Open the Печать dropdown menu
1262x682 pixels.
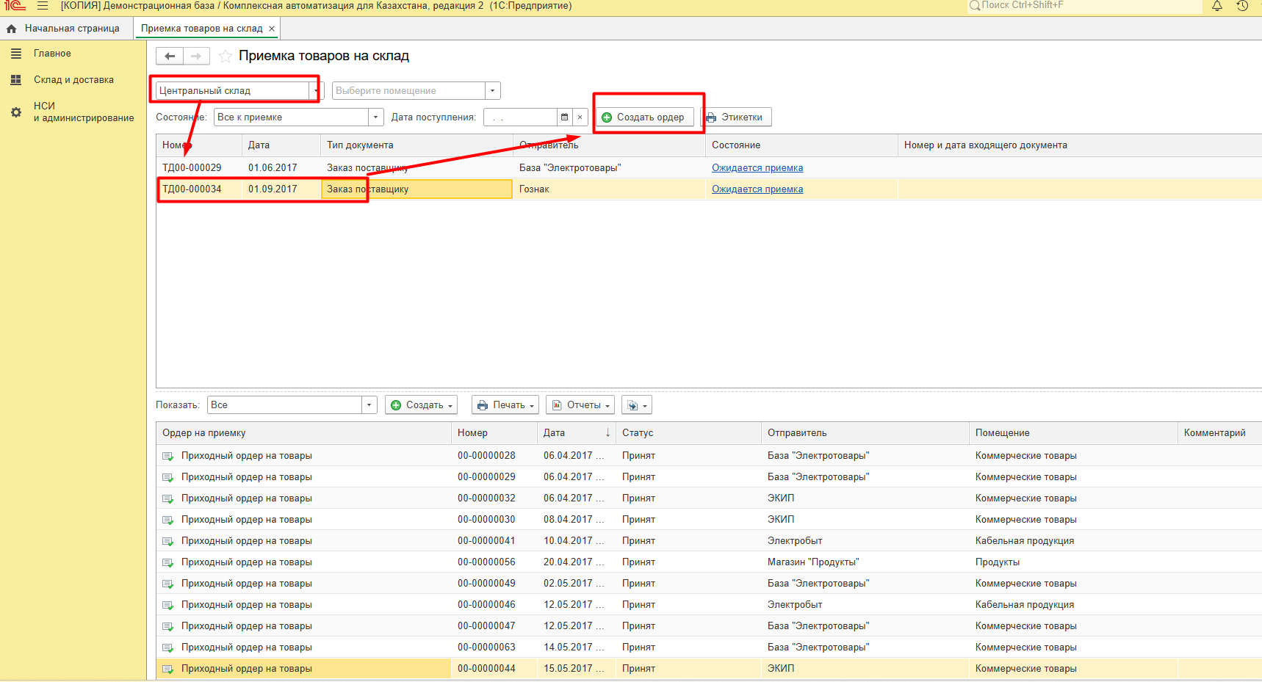(505, 405)
